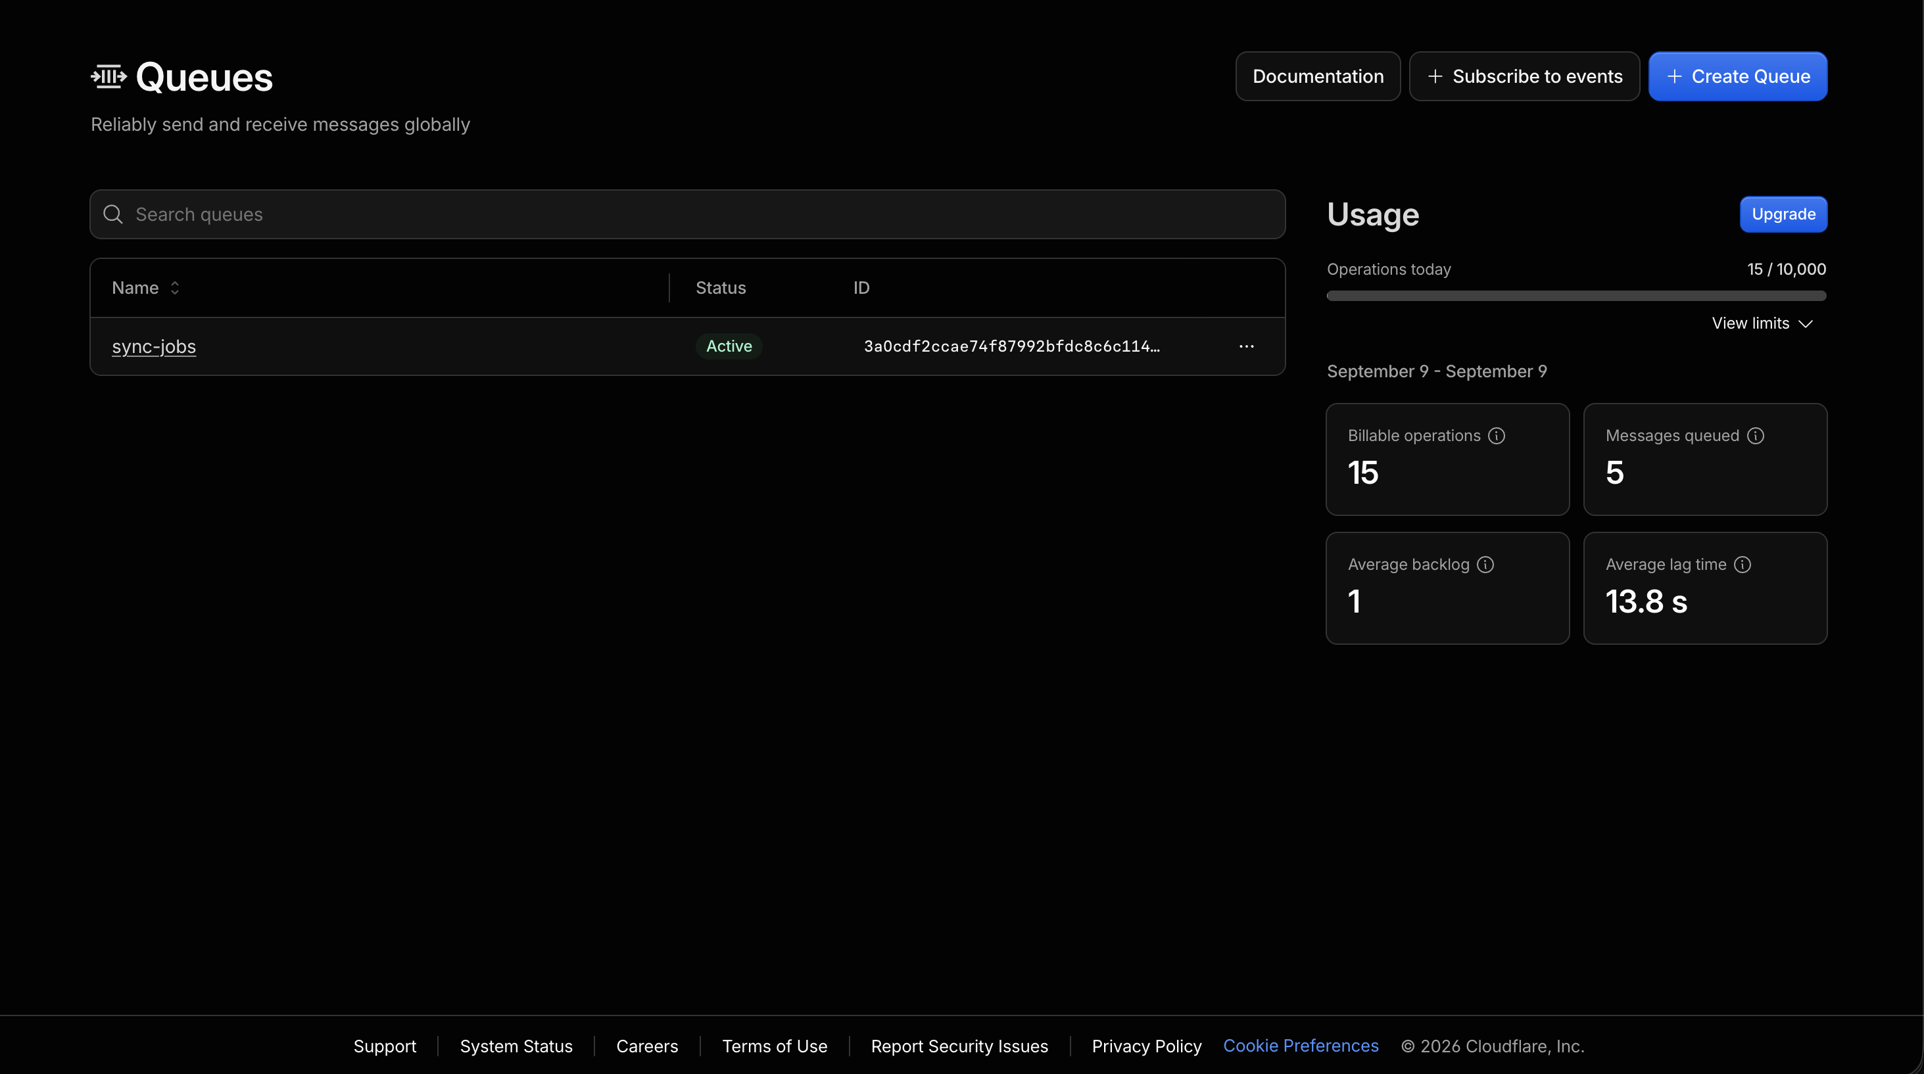This screenshot has width=1924, height=1074.
Task: Click the Create Queue button
Action: (1737, 76)
